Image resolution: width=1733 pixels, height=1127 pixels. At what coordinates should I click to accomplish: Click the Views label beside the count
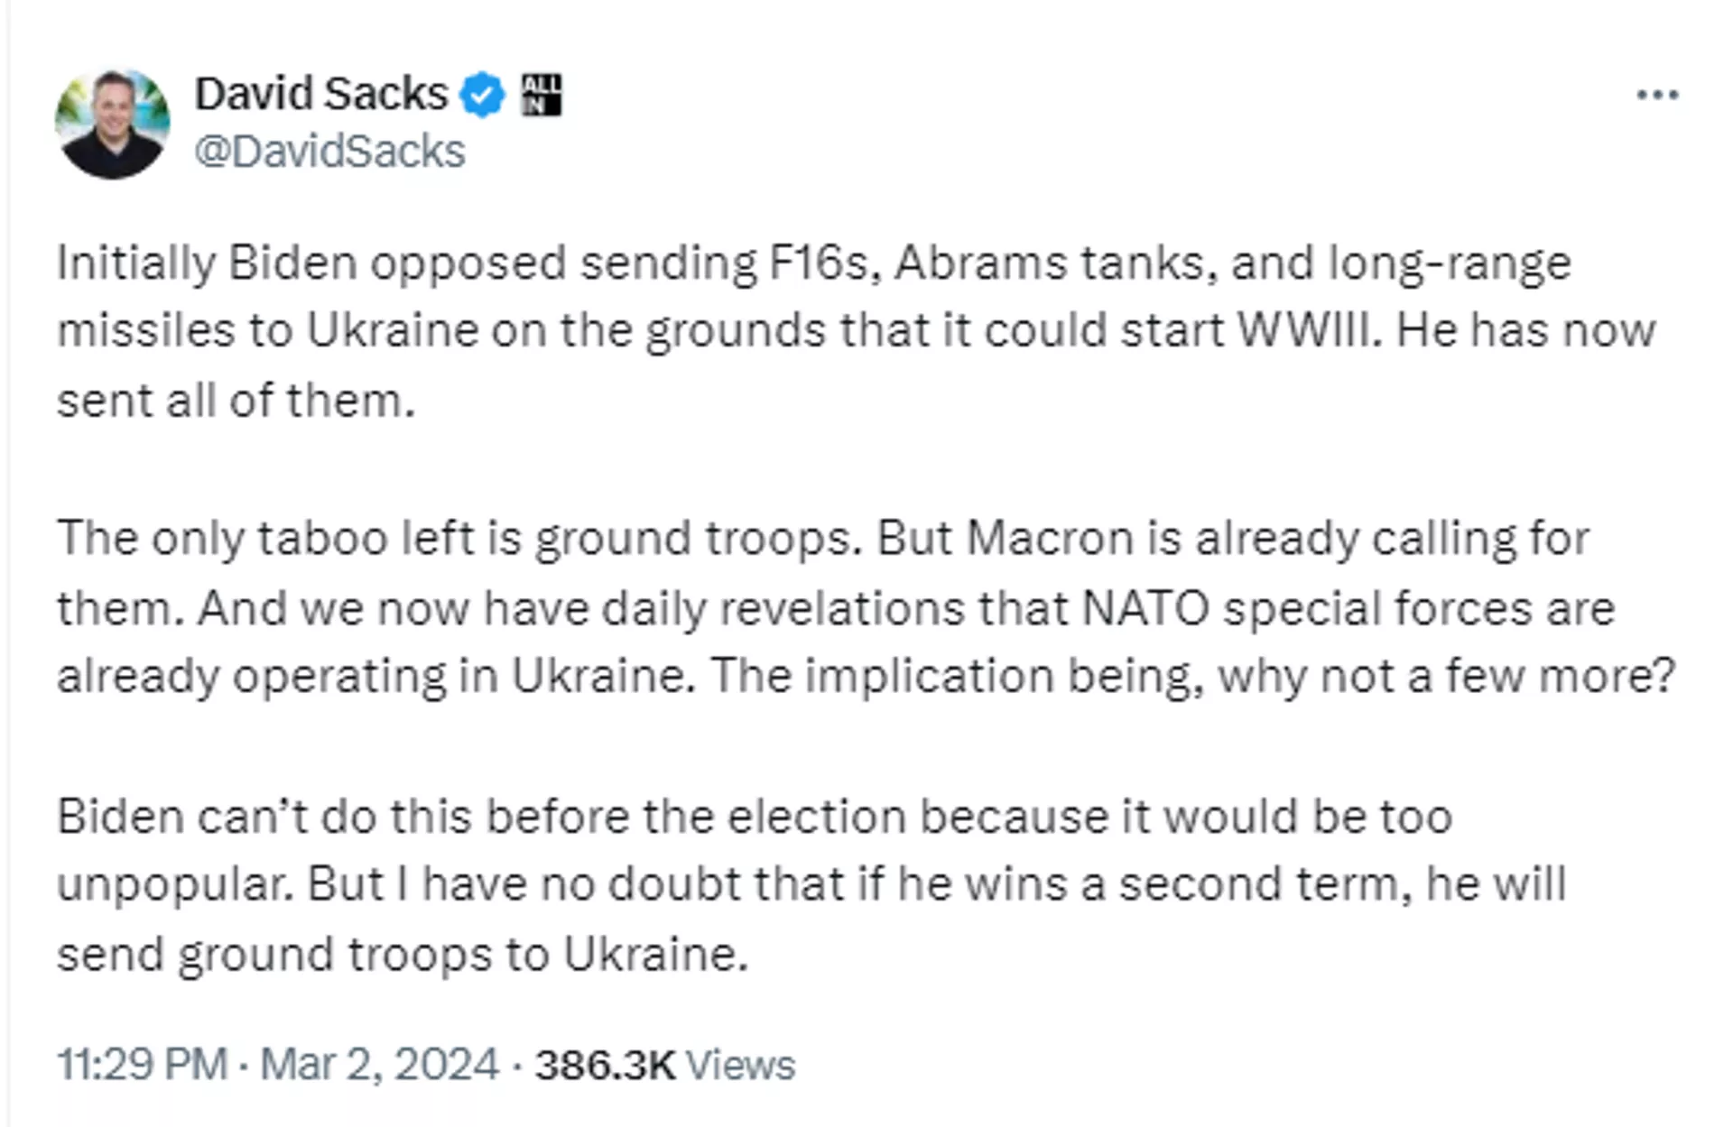[x=740, y=1065]
